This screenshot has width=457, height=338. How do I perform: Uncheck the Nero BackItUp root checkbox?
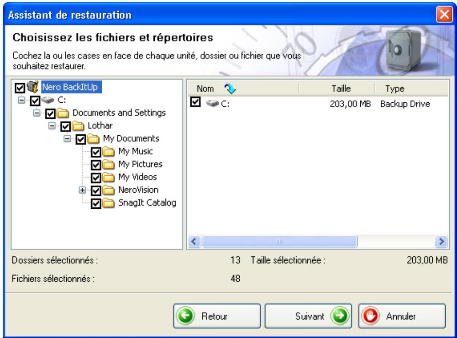click(20, 88)
